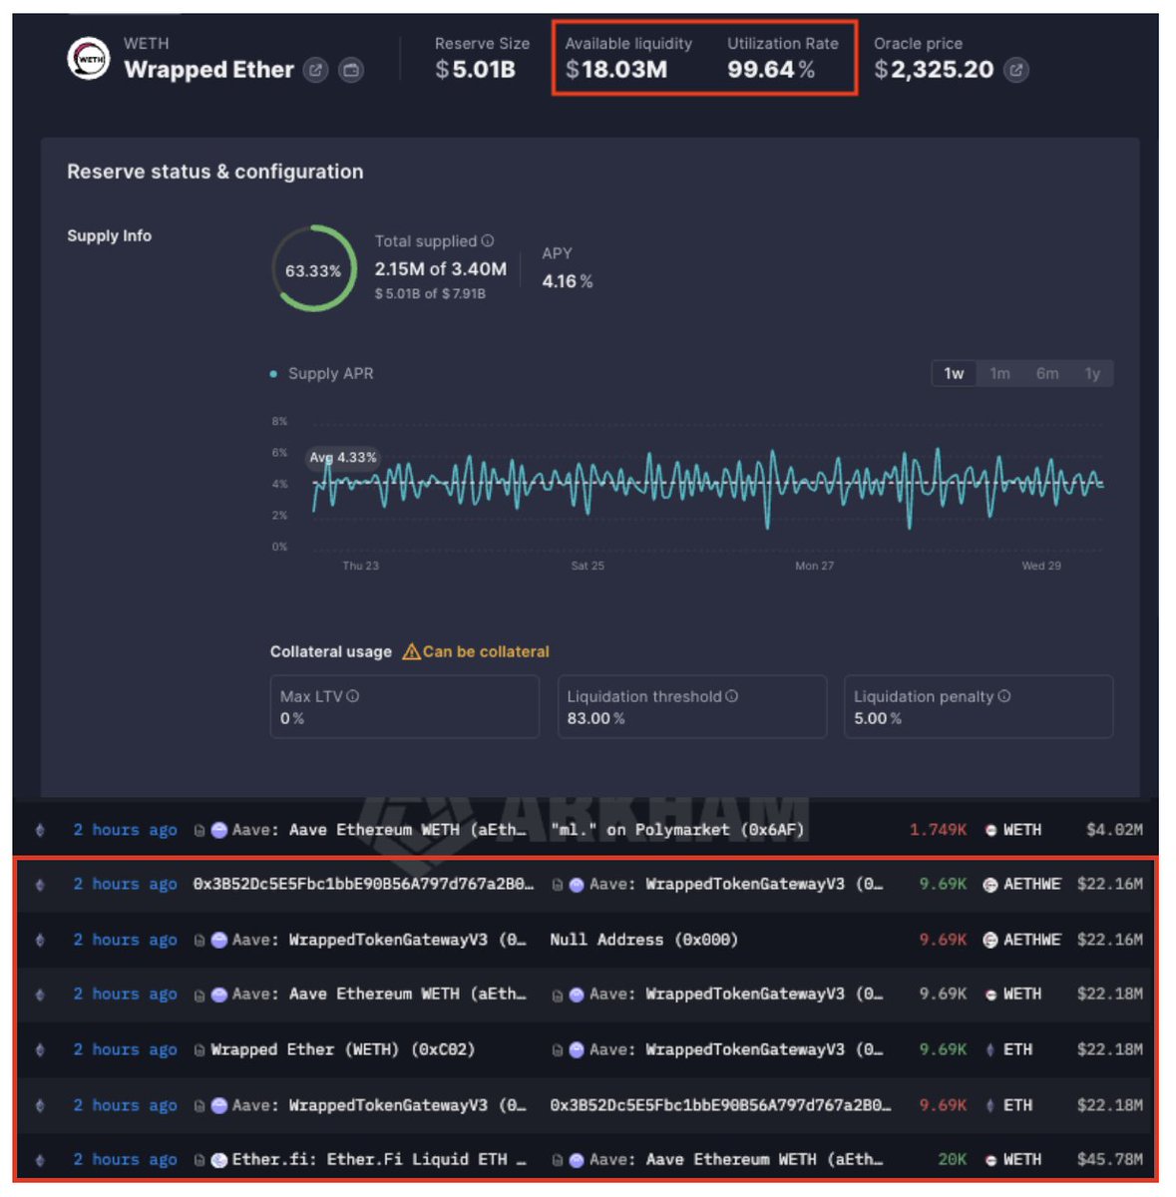
Task: Click the WETH token logo beside Wrapped Ether
Action: (88, 58)
